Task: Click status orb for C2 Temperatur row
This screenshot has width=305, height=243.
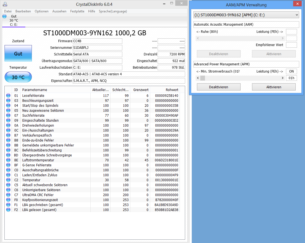Action: click(8, 180)
